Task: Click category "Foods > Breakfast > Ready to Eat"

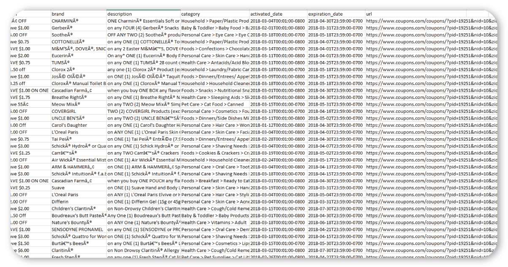Action: (215, 181)
